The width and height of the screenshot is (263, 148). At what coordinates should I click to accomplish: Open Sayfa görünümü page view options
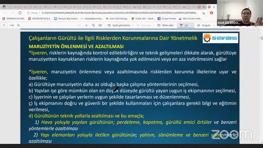[119, 25]
